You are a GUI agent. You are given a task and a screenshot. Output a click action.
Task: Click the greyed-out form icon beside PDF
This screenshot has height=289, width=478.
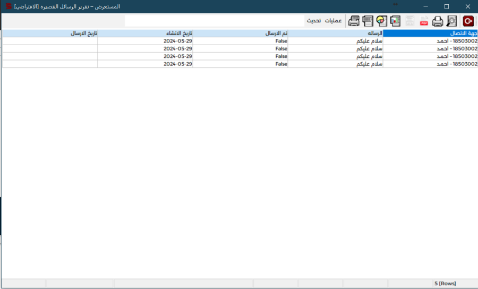point(409,21)
